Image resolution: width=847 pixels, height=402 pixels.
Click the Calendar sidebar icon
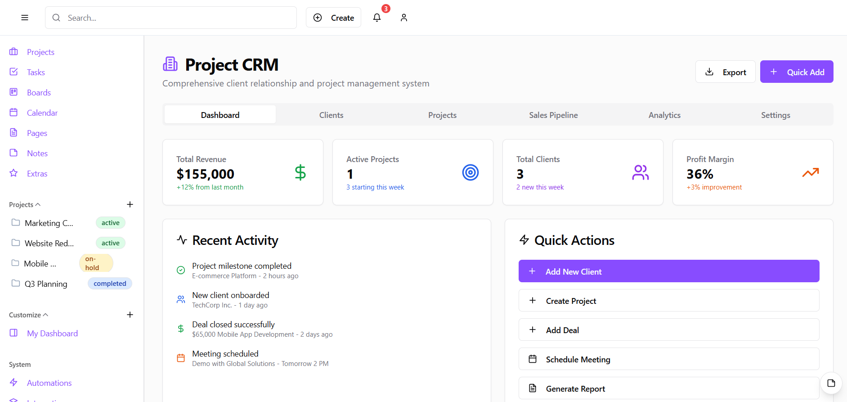[x=13, y=113]
